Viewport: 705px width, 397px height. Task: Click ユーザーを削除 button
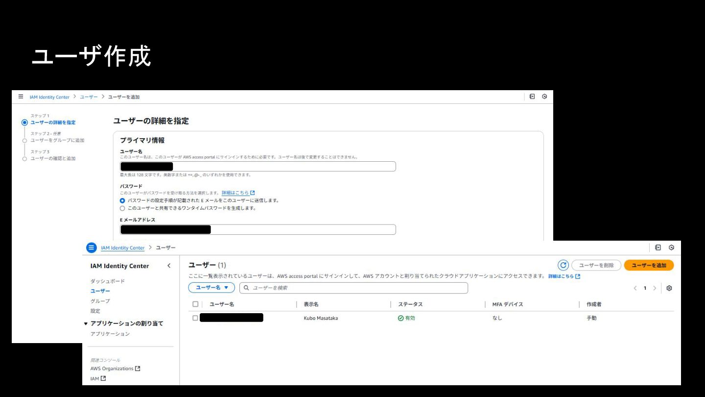pyautogui.click(x=596, y=265)
